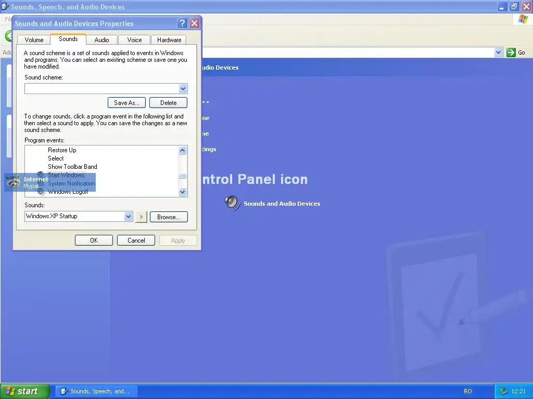Select the Select program event
This screenshot has height=399, width=533.
56,158
